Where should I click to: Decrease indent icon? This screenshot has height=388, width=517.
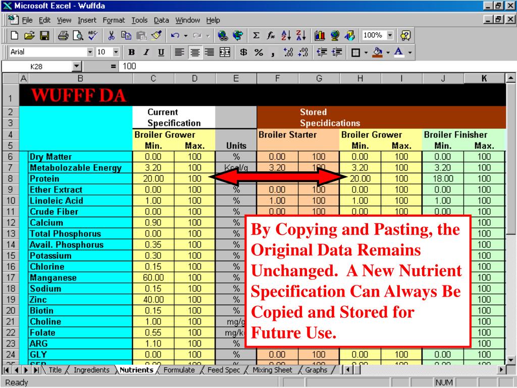point(322,52)
